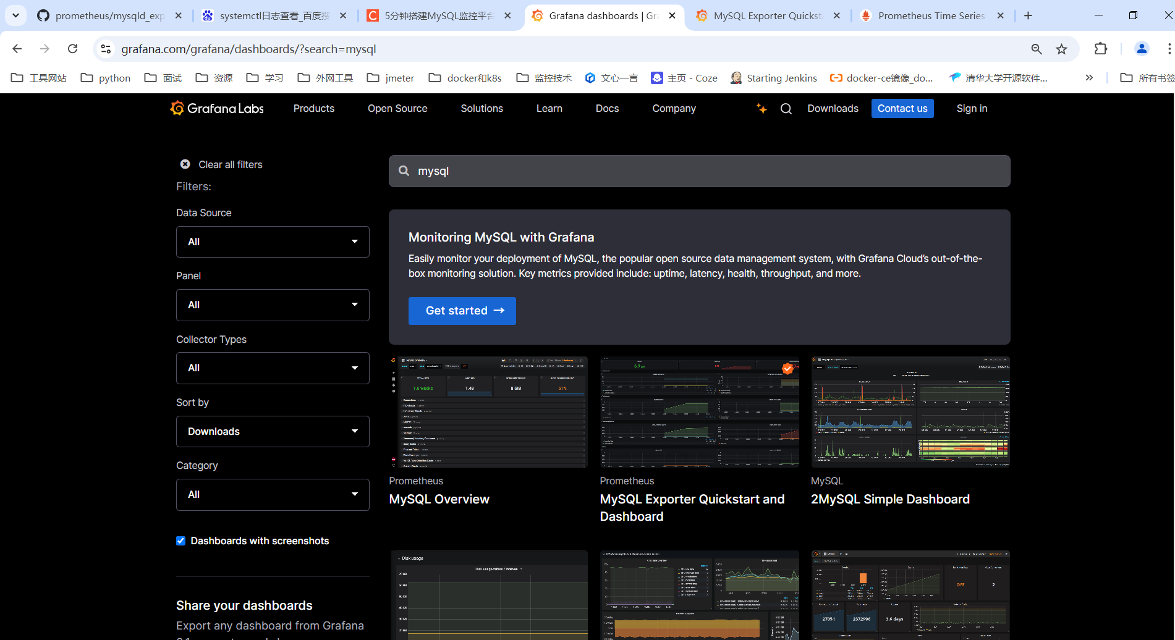Open the MySQL Exporter Quickstart screenshot thumbnail
Image resolution: width=1175 pixels, height=640 pixels.
[x=700, y=411]
